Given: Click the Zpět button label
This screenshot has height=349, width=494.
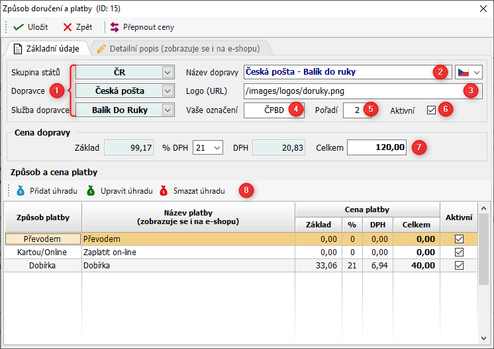Looking at the screenshot, I should (84, 27).
